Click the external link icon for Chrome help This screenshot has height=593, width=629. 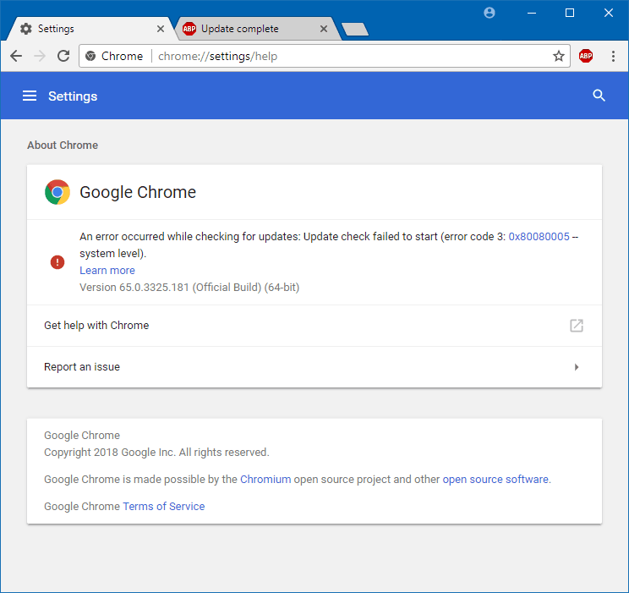click(577, 325)
